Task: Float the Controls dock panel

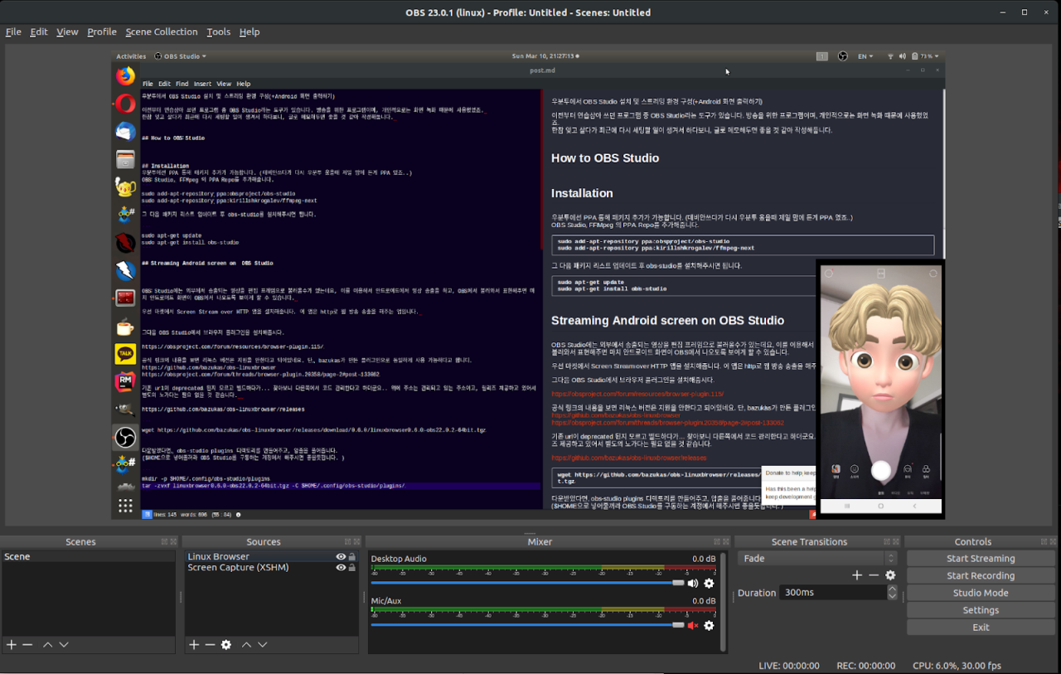Action: click(1042, 542)
